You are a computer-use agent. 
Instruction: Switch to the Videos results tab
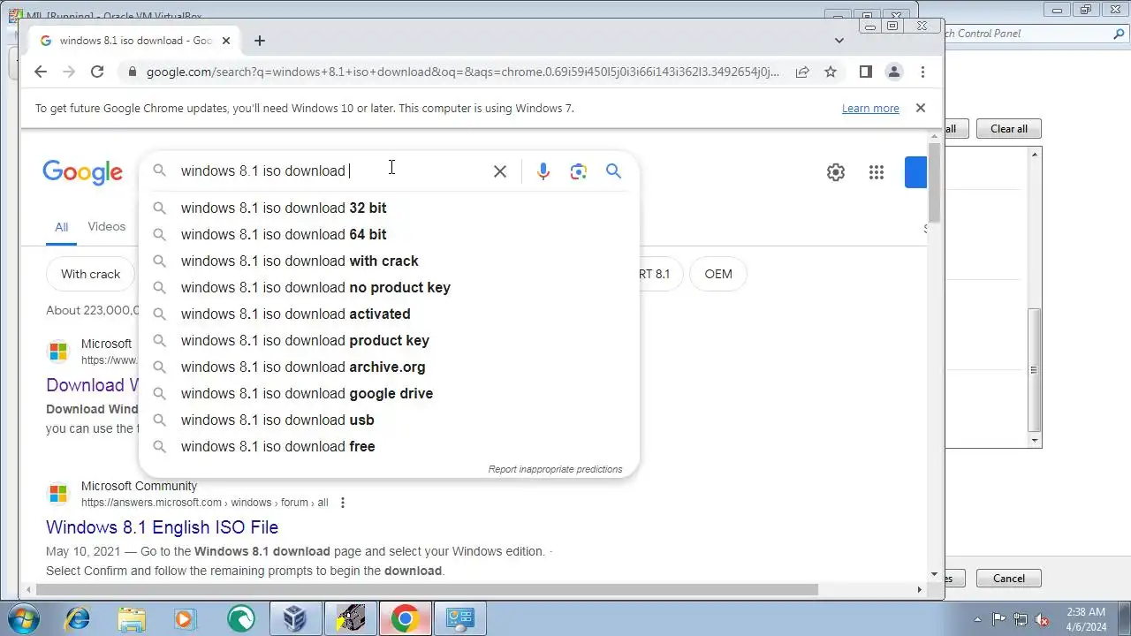tap(107, 227)
